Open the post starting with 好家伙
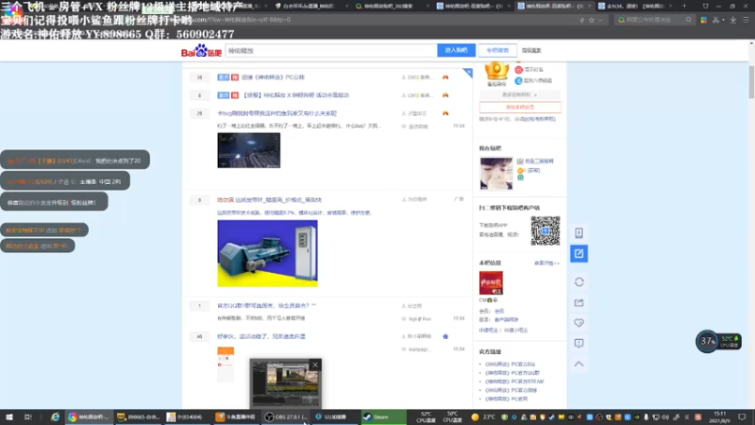The image size is (755, 425). (261, 336)
